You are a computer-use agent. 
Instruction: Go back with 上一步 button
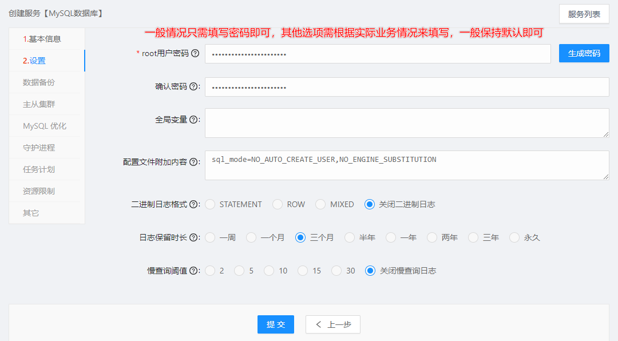point(332,324)
